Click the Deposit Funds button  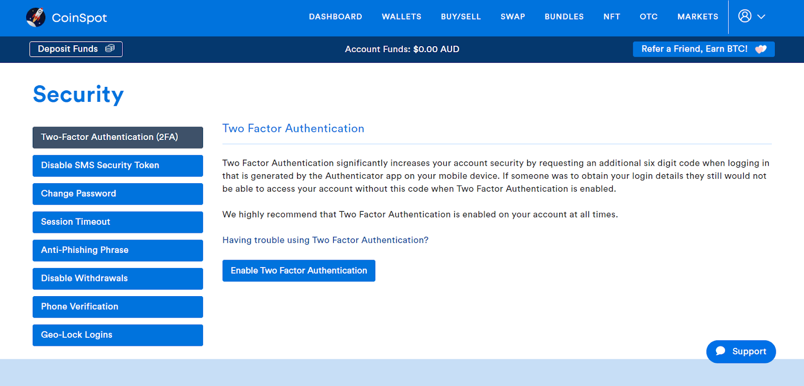coord(76,49)
